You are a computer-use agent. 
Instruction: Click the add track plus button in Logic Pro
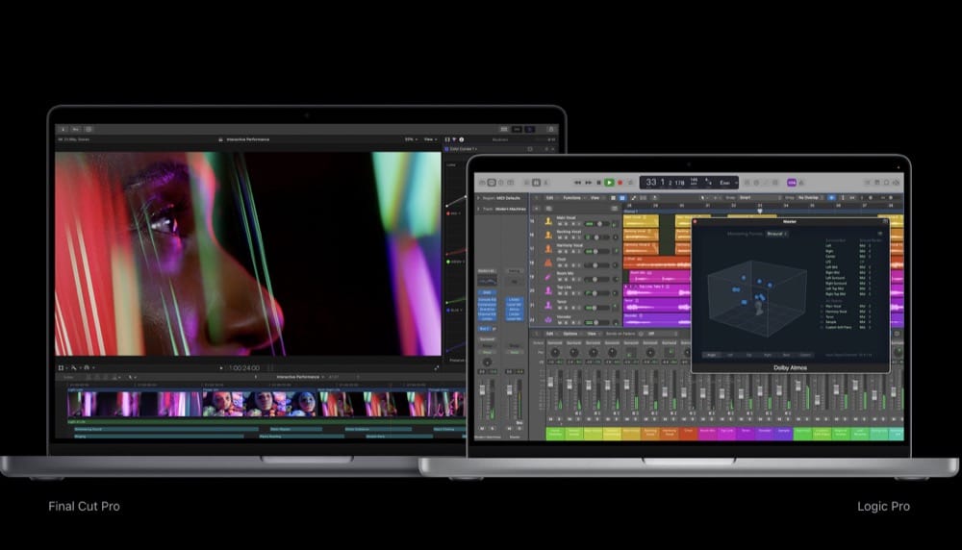[536, 209]
